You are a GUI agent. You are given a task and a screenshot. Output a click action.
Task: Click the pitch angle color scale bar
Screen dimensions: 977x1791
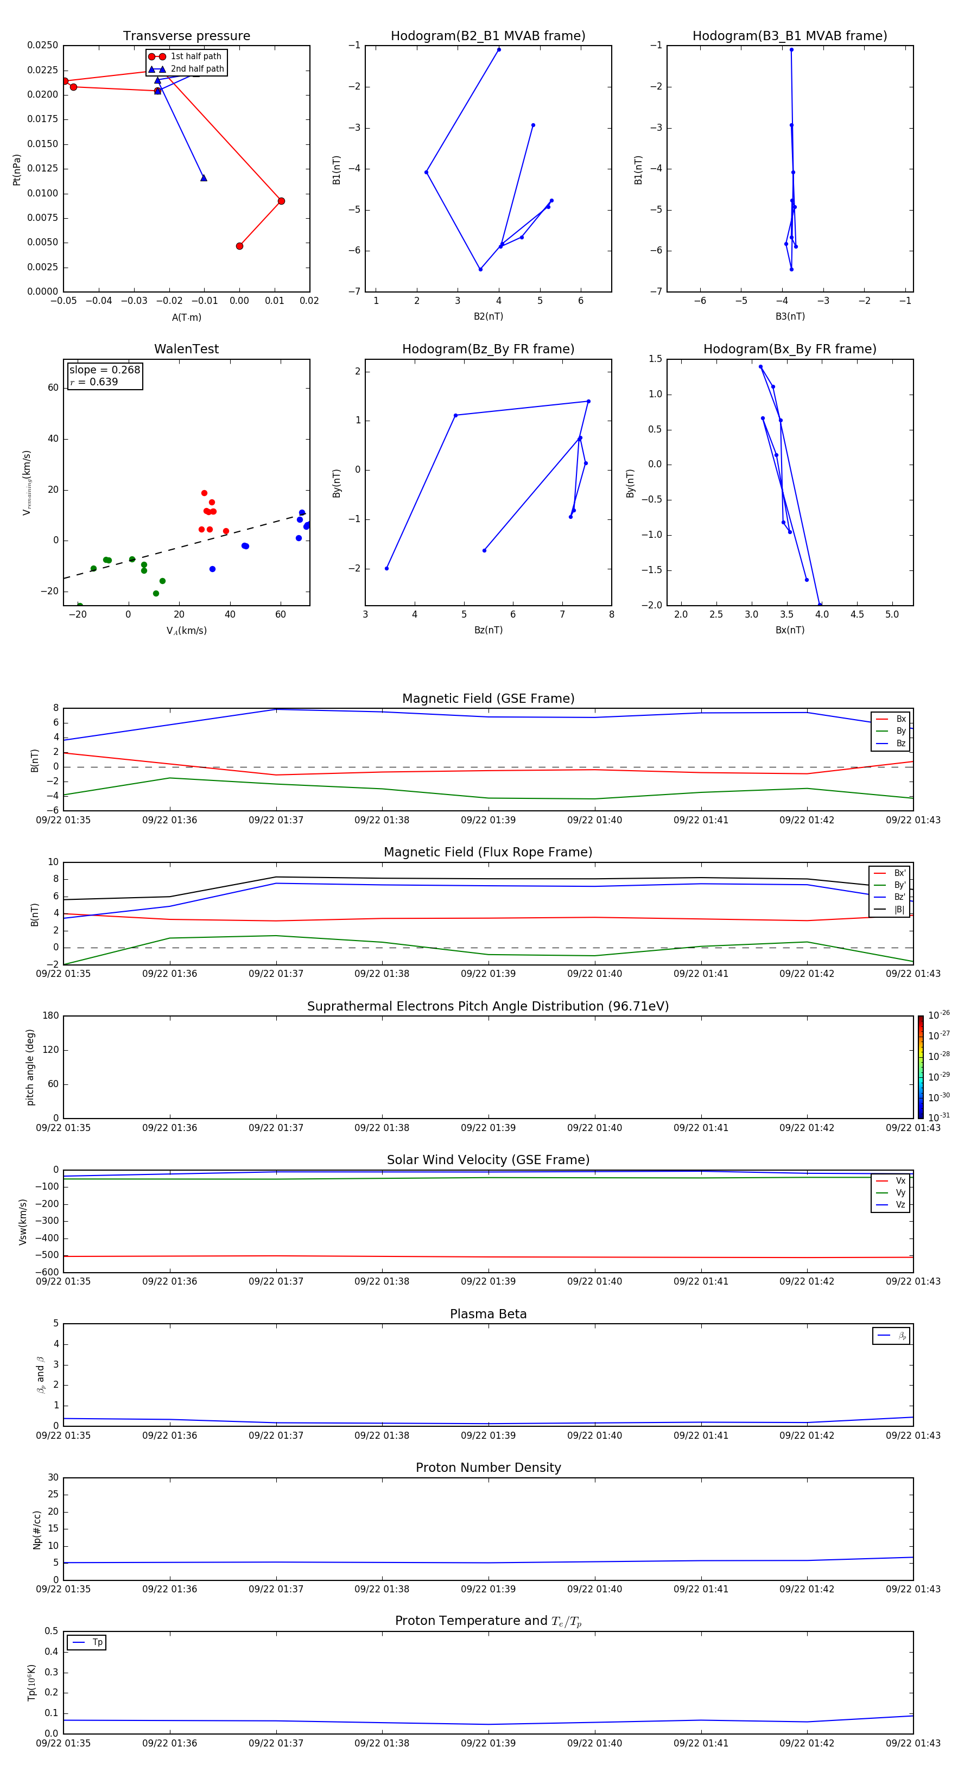921,1066
